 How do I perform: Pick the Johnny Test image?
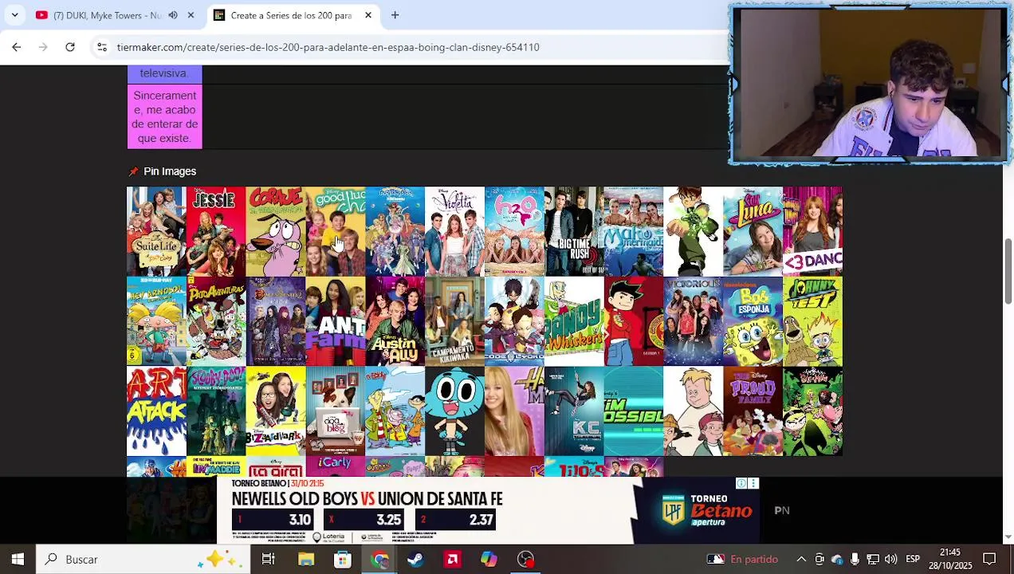pyautogui.click(x=812, y=321)
